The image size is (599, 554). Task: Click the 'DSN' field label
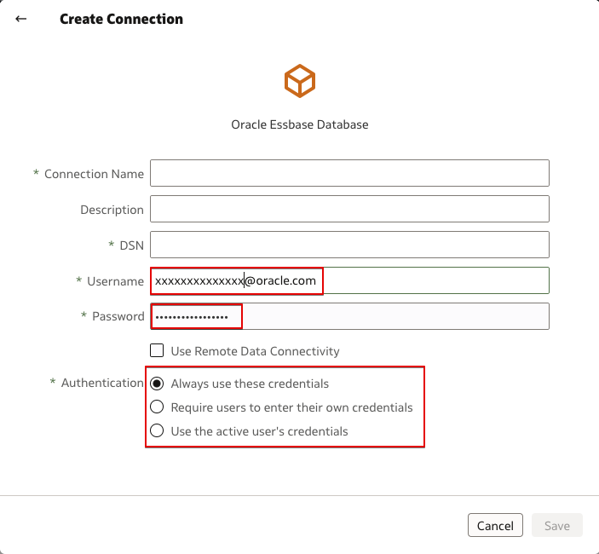(131, 245)
